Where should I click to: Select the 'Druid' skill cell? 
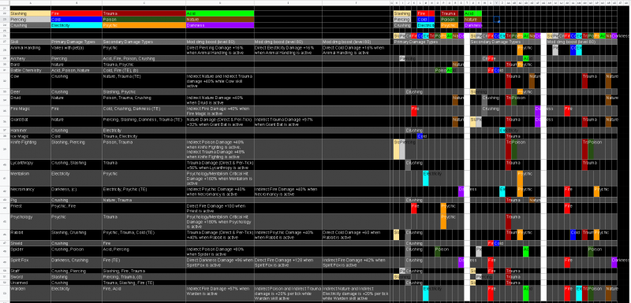coord(30,100)
